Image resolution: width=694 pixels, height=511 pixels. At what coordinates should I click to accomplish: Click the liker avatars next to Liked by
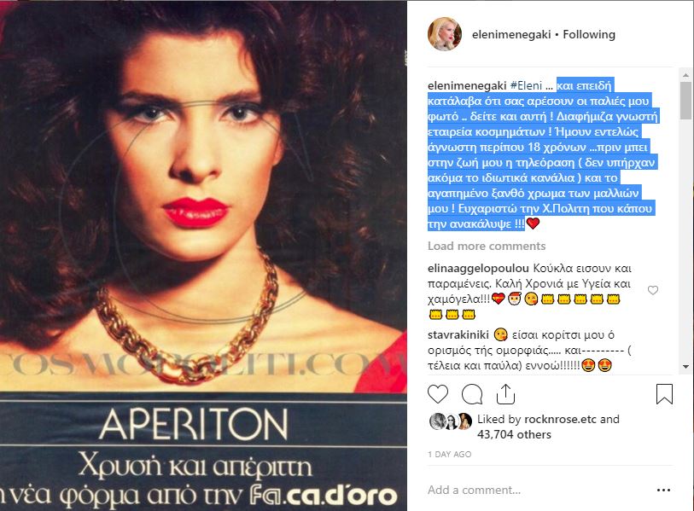pos(451,421)
